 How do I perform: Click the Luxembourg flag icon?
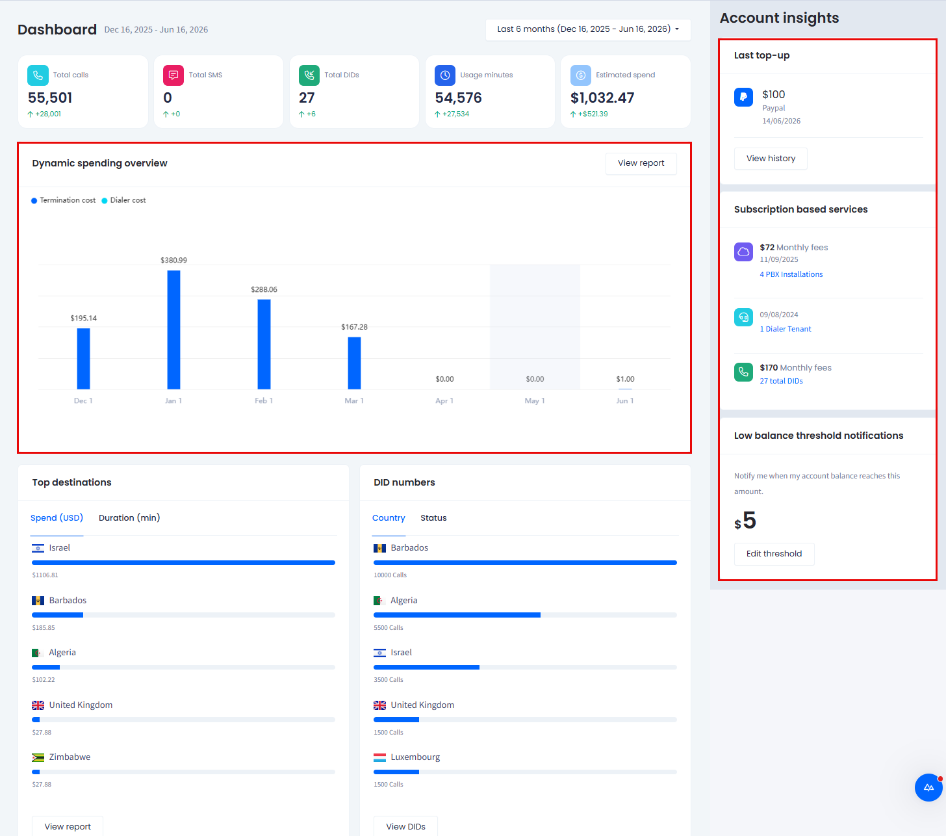(x=380, y=757)
